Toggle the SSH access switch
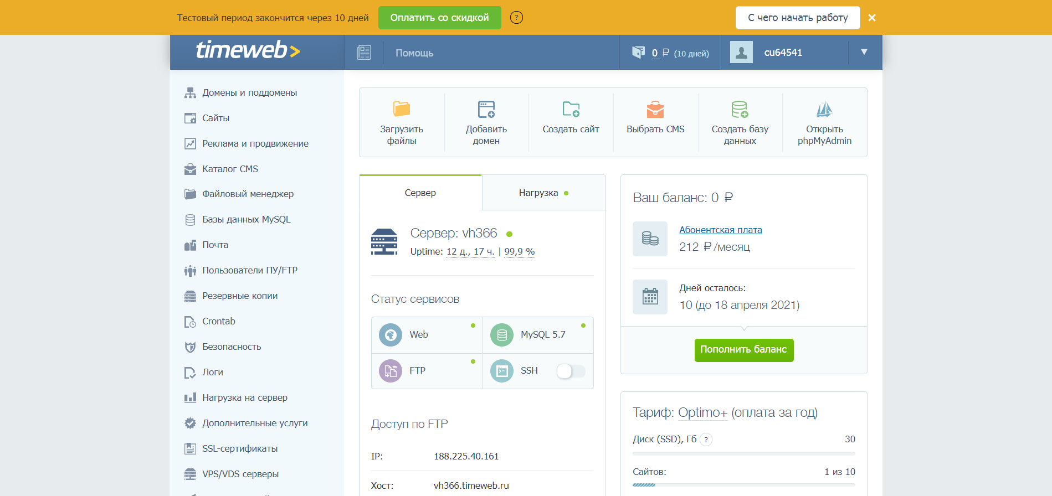Viewport: 1052px width, 496px height. (571, 371)
